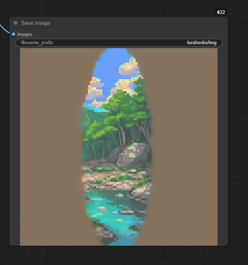Image resolution: width=248 pixels, height=265 pixels.
Task: Click empty title bar right of Save Image
Action: pyautogui.click(x=144, y=23)
